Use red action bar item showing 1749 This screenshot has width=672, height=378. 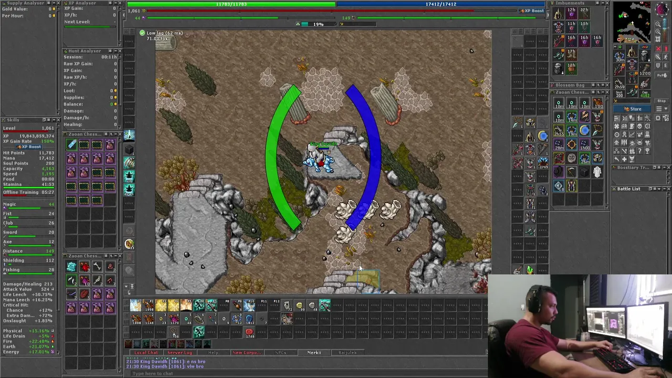pyautogui.click(x=249, y=332)
